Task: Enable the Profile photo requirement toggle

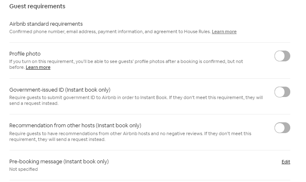Action: 282,56
